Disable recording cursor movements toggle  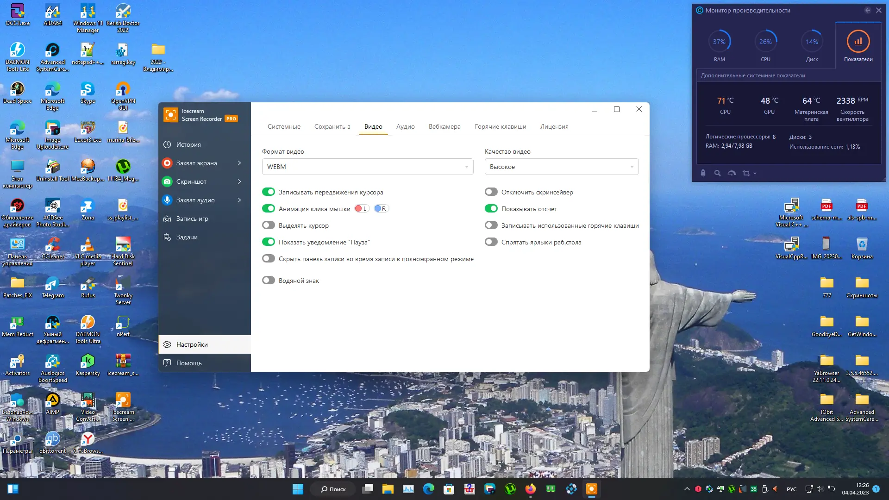pyautogui.click(x=269, y=192)
